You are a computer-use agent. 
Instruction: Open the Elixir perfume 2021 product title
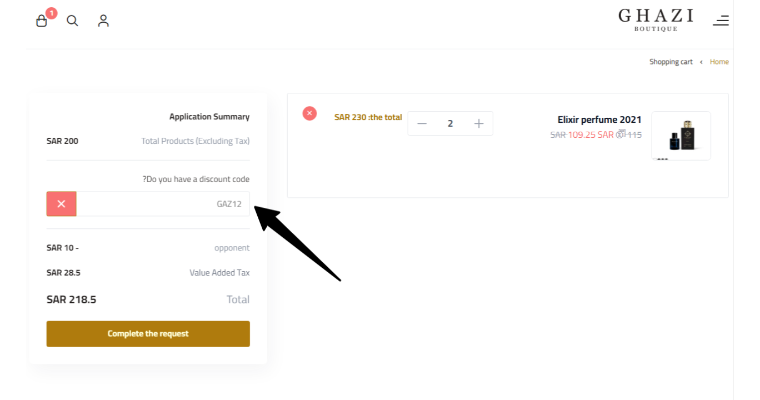pyautogui.click(x=599, y=119)
